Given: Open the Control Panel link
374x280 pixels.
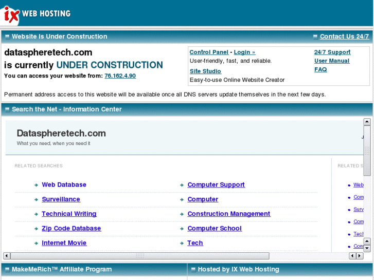Looking at the screenshot, I should point(209,52).
